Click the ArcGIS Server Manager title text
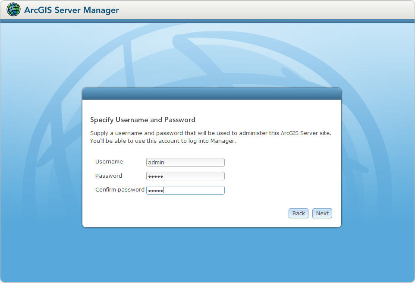The image size is (415, 283). pyautogui.click(x=72, y=9)
